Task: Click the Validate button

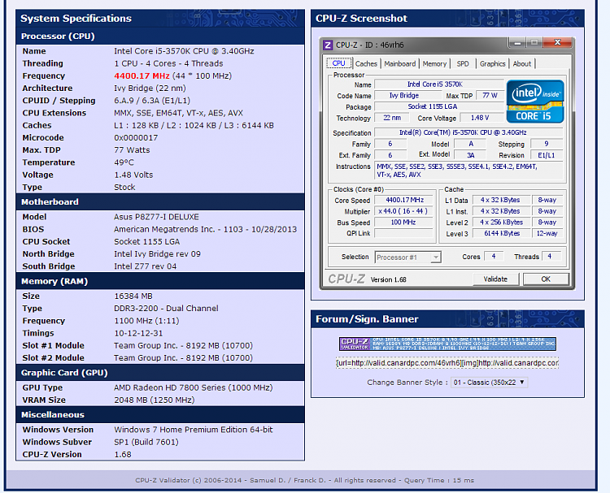Action: 495,279
